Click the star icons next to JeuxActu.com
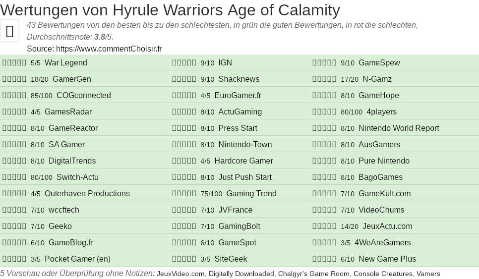This screenshot has height=279, width=479. [324, 226]
